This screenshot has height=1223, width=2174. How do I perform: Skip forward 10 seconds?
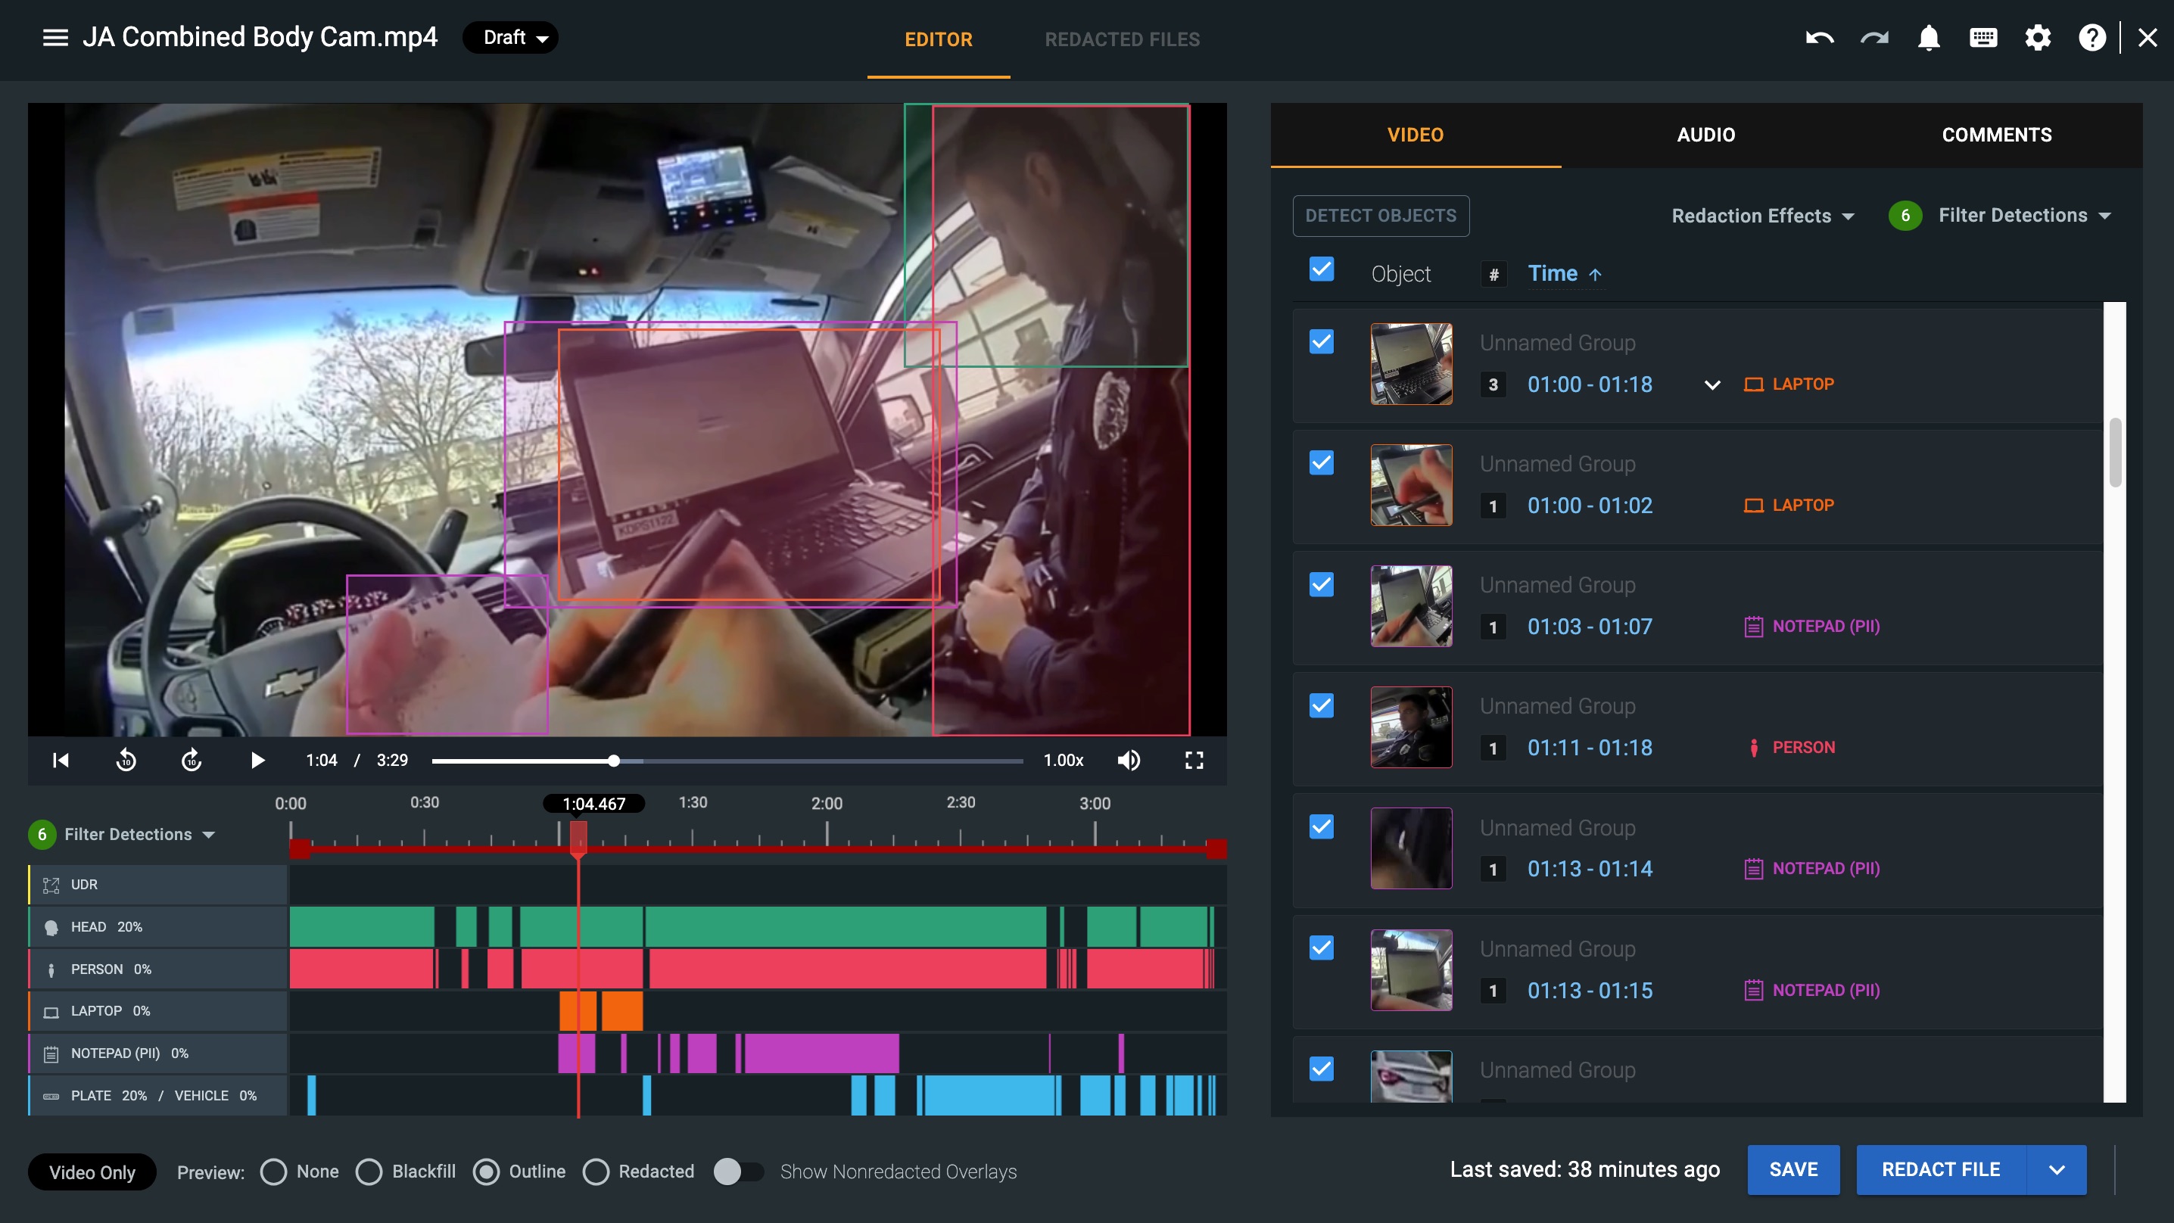click(x=192, y=761)
